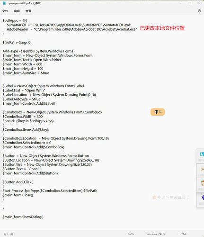Close the ps-open-with.ps1 Notepad window
The image size is (204, 237).
click(199, 3)
